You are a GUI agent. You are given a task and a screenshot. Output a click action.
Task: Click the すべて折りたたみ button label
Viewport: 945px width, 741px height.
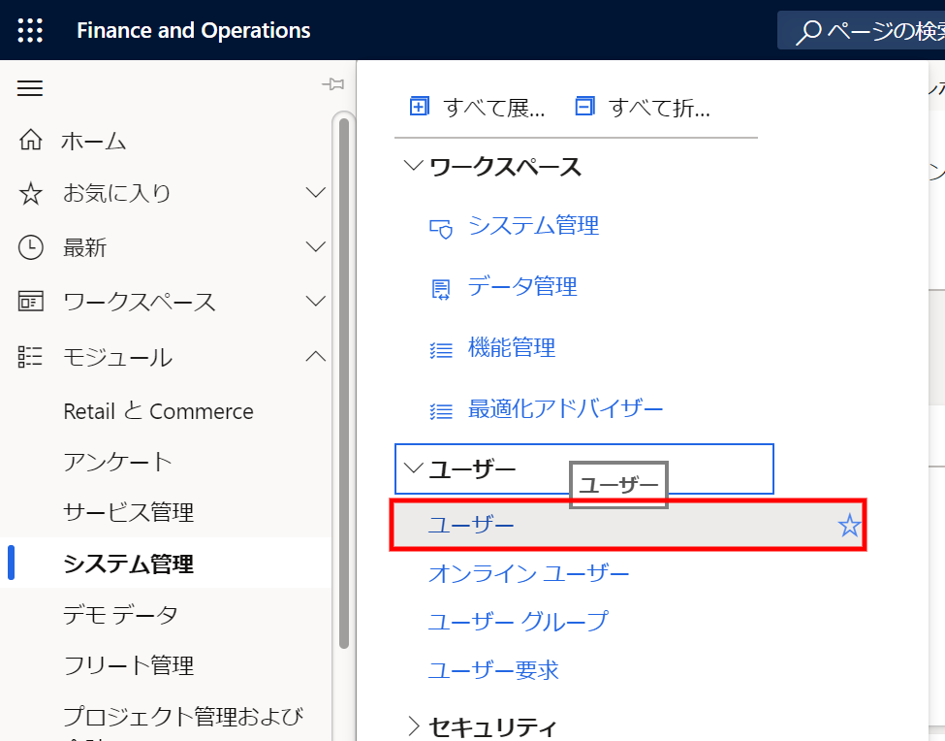point(660,108)
